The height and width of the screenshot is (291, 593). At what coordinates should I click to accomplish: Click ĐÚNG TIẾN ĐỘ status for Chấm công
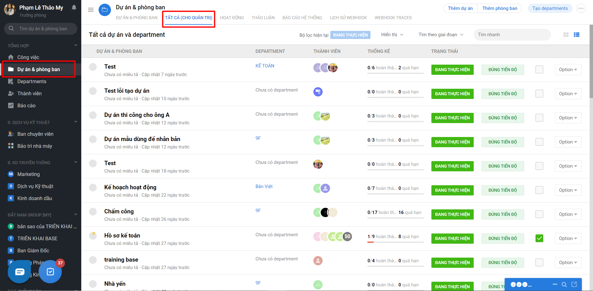[x=502, y=214]
